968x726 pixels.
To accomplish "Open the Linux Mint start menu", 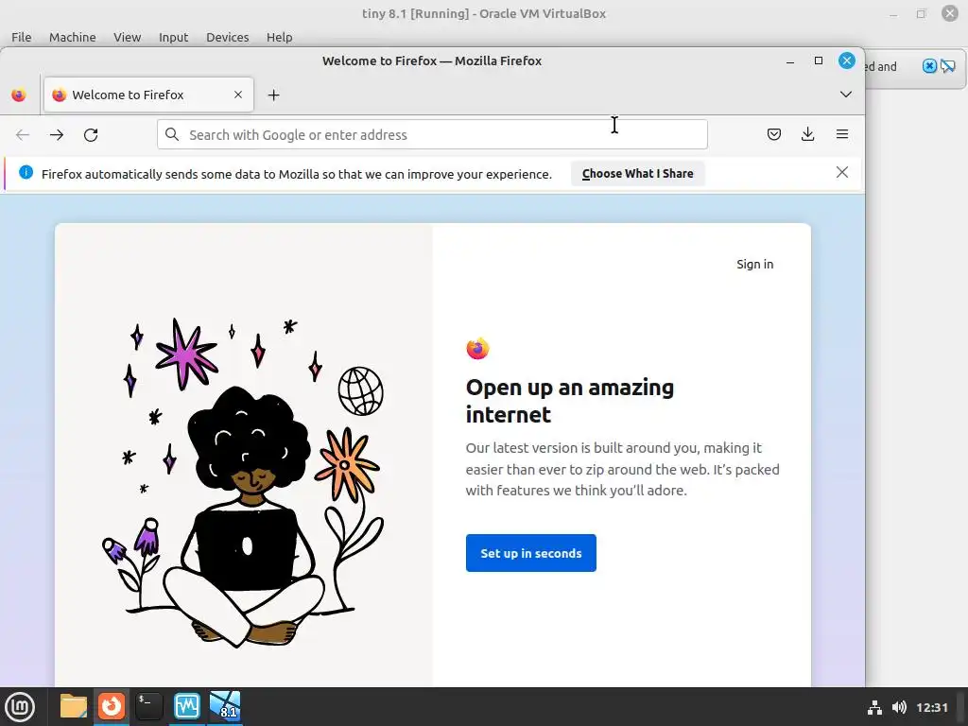I will coord(20,707).
